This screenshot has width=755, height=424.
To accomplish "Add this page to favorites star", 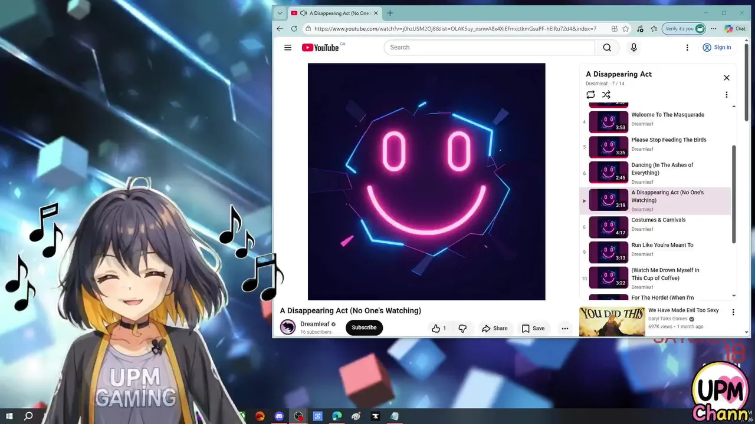I will (625, 29).
